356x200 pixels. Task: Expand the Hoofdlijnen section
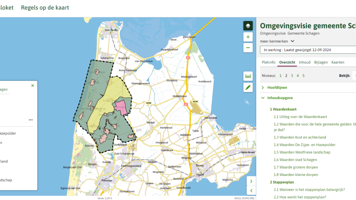click(x=277, y=88)
